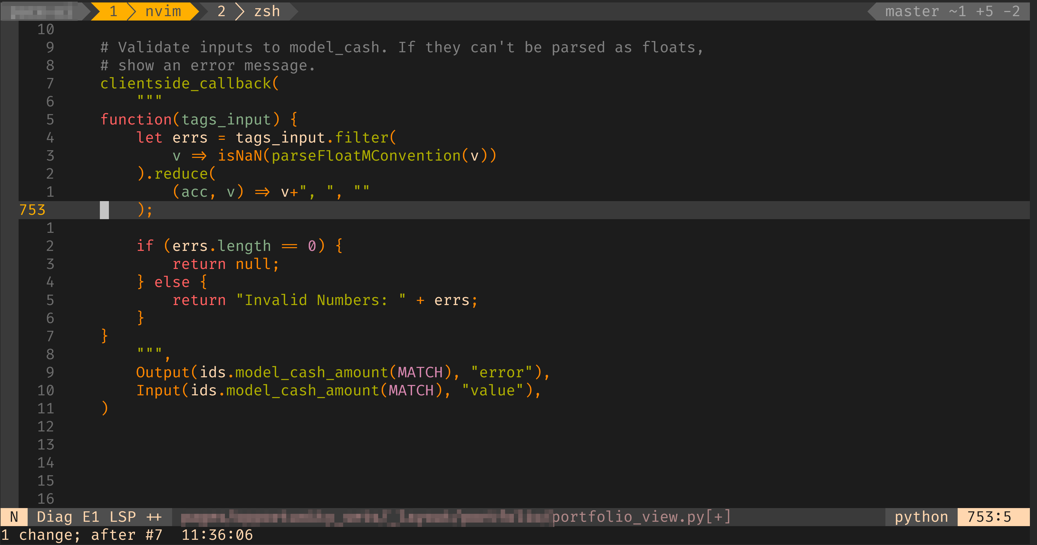
Task: Click the 'let errs = tags_input.filter(' line
Action: 266,138
